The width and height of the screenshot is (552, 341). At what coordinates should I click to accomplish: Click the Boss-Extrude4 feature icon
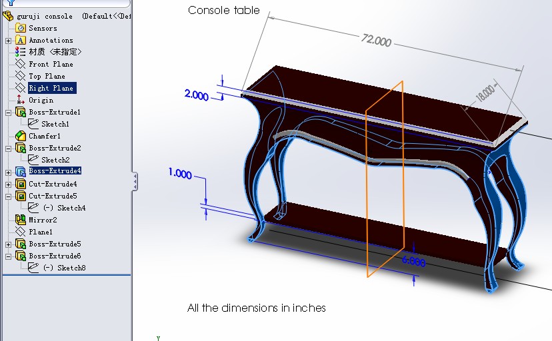point(21,172)
